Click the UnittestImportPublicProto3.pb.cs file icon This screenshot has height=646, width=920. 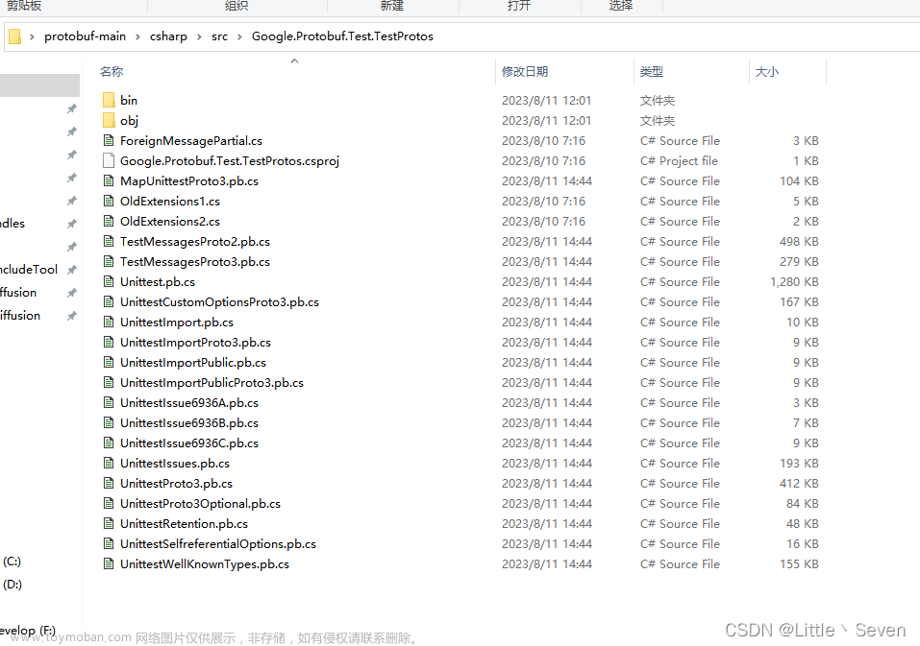(x=109, y=382)
